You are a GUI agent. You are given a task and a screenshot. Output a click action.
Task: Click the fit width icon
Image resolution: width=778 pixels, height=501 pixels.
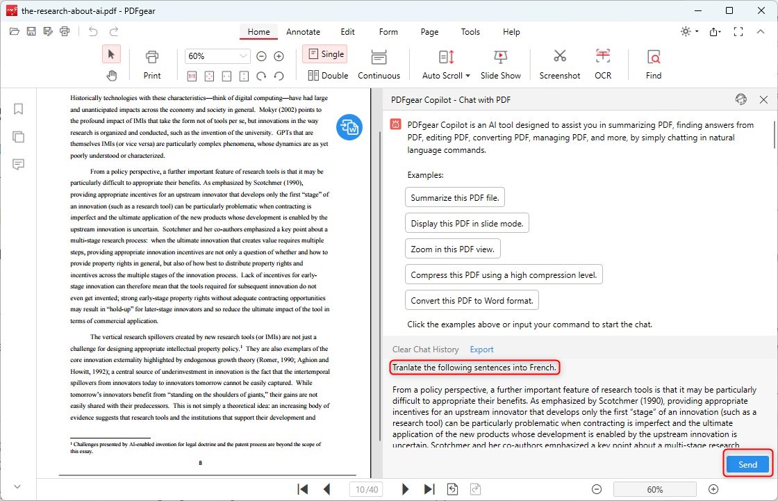226,76
